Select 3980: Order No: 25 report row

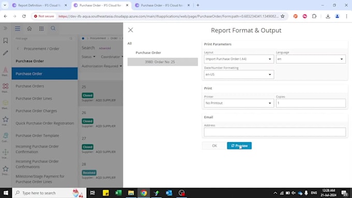[x=163, y=62]
